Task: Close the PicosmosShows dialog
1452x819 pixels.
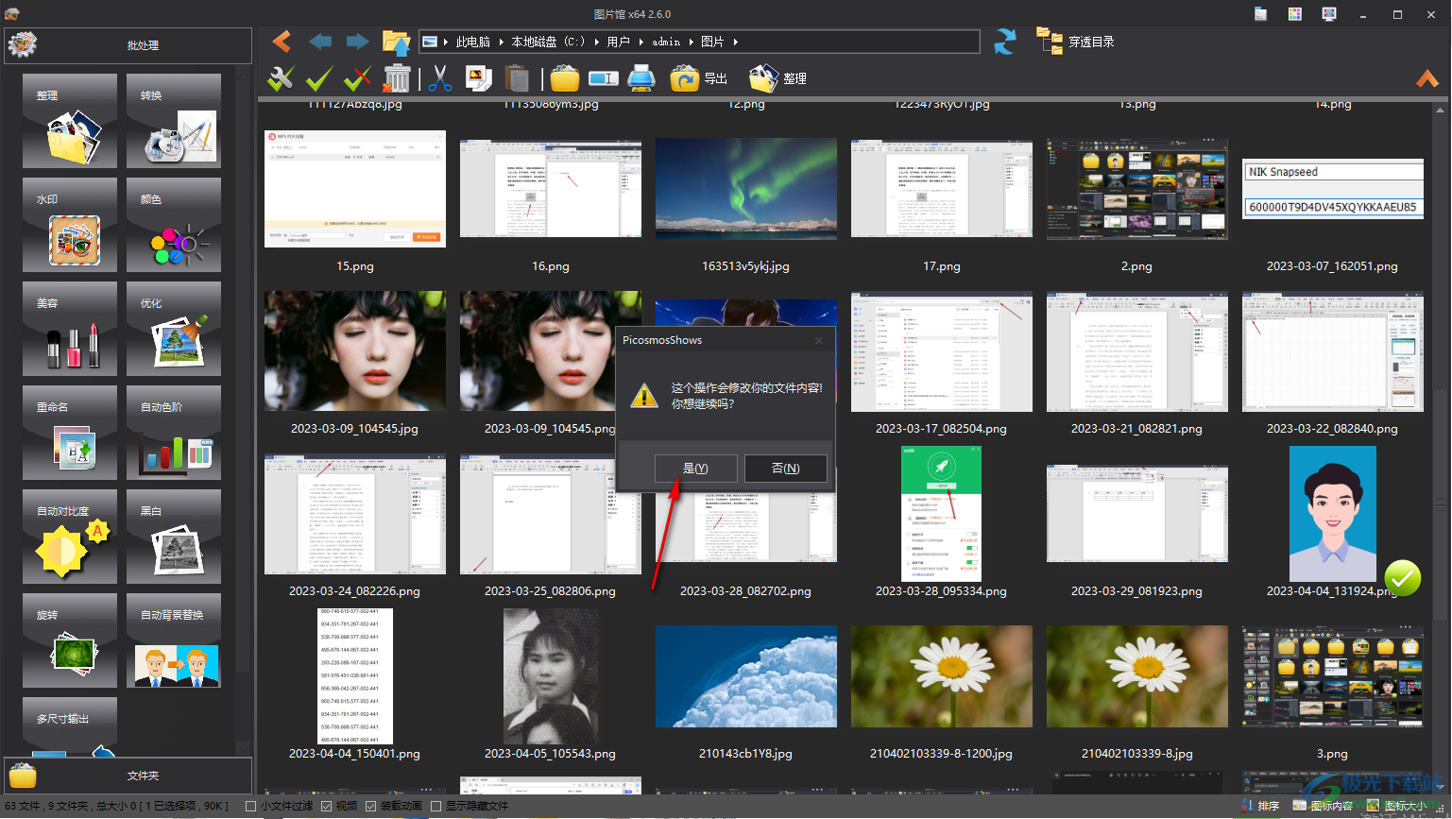Action: [x=819, y=340]
